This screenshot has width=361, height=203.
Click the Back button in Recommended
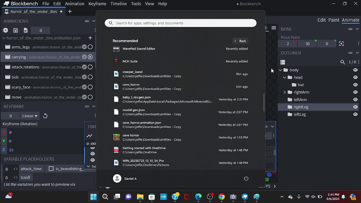point(240,41)
